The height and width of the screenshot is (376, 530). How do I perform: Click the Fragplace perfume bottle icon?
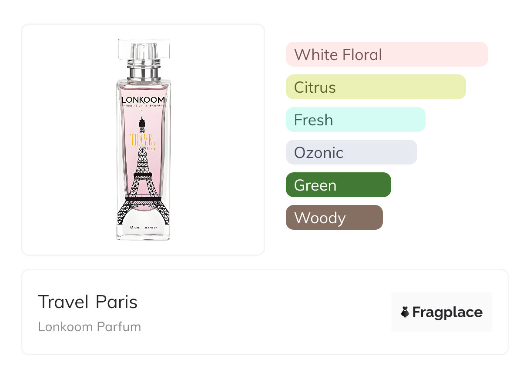tap(405, 312)
